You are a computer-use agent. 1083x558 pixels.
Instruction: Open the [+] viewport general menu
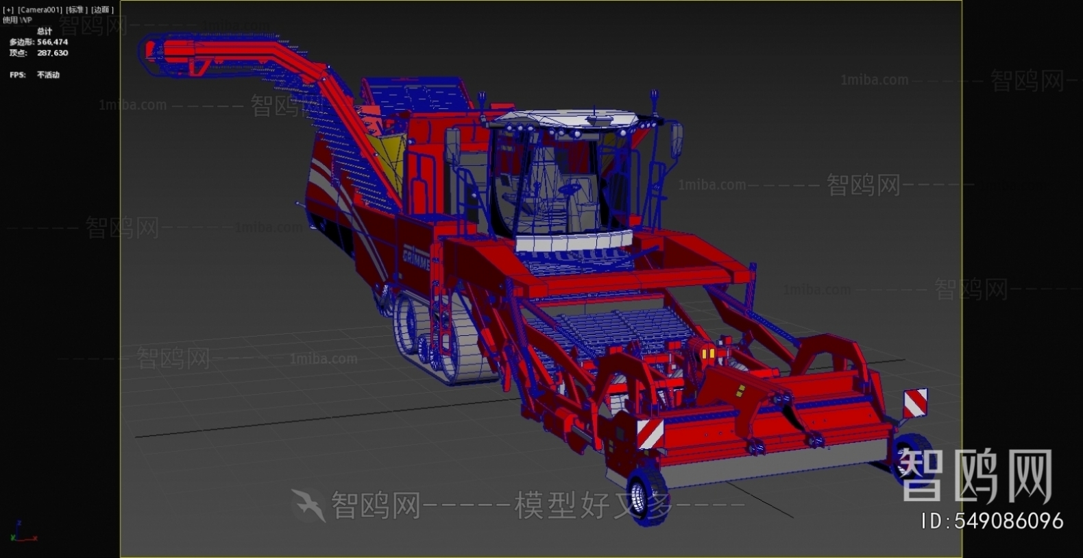[x=8, y=10]
